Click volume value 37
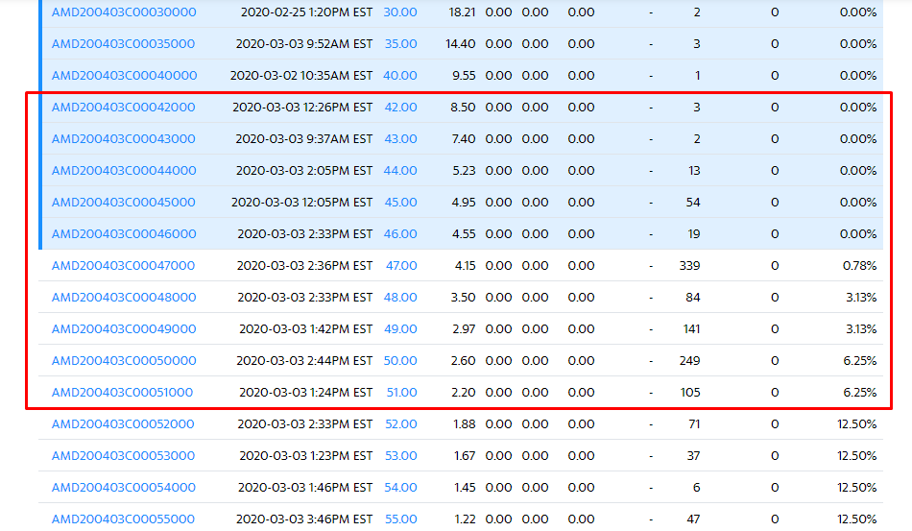The height and width of the screenshot is (531, 912). coord(693,456)
